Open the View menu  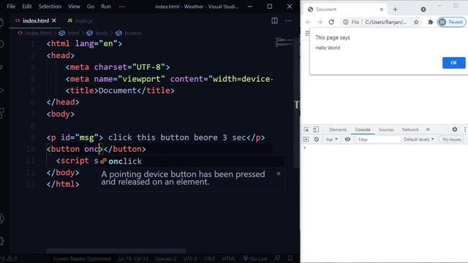(74, 7)
